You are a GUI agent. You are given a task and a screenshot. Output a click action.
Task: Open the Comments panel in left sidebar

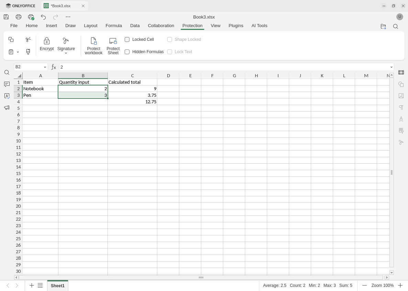click(x=7, y=84)
